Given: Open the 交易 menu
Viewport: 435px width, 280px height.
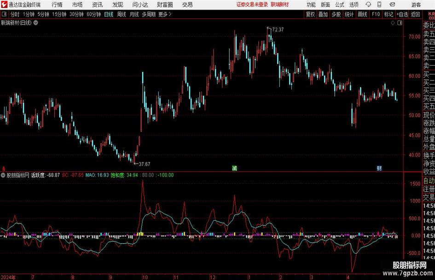Looking at the screenshot, I should pyautogui.click(x=187, y=5).
